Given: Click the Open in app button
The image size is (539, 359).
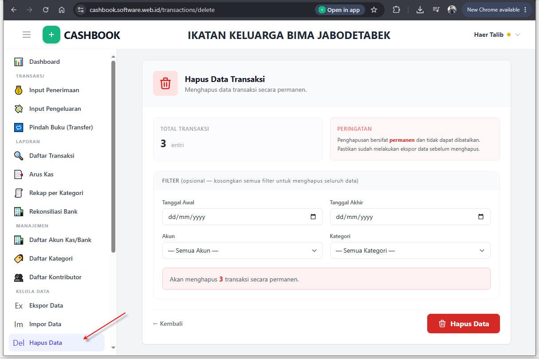Looking at the screenshot, I should click(x=340, y=10).
